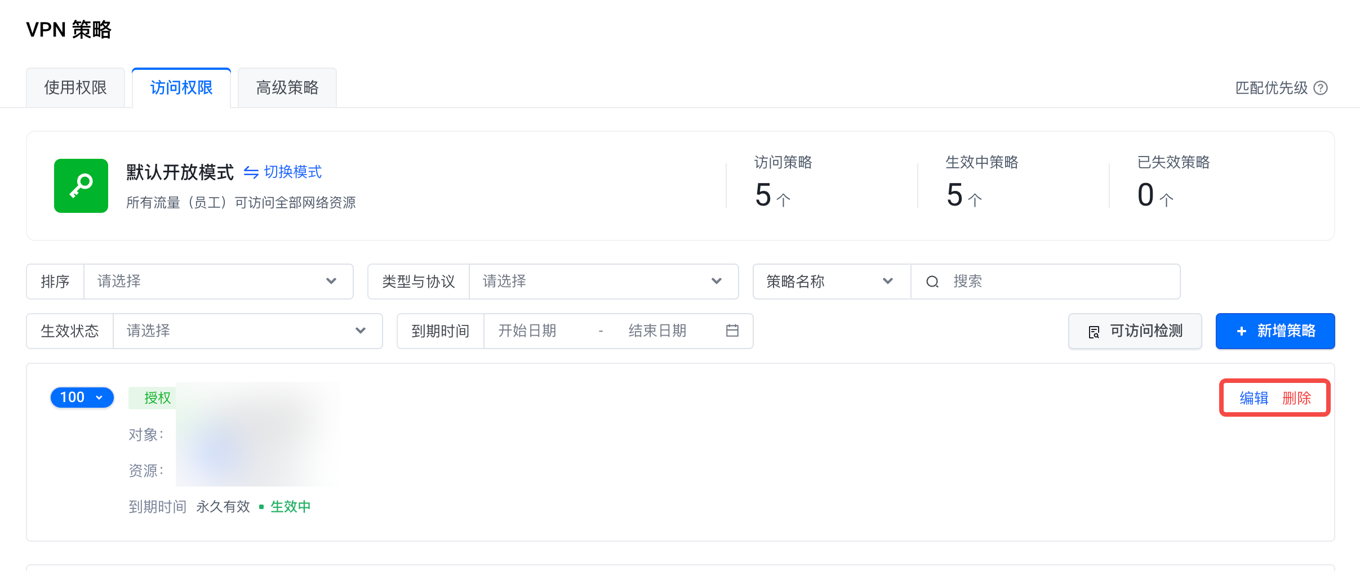Switch to the 使用权限 tab

(x=75, y=88)
